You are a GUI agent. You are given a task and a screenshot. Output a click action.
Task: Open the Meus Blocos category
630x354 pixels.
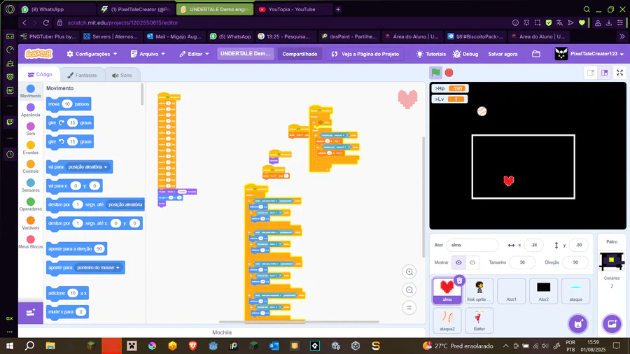[31, 242]
